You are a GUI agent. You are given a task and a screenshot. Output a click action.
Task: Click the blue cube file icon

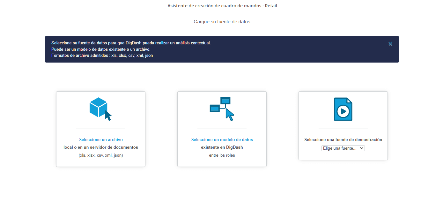tap(100, 109)
